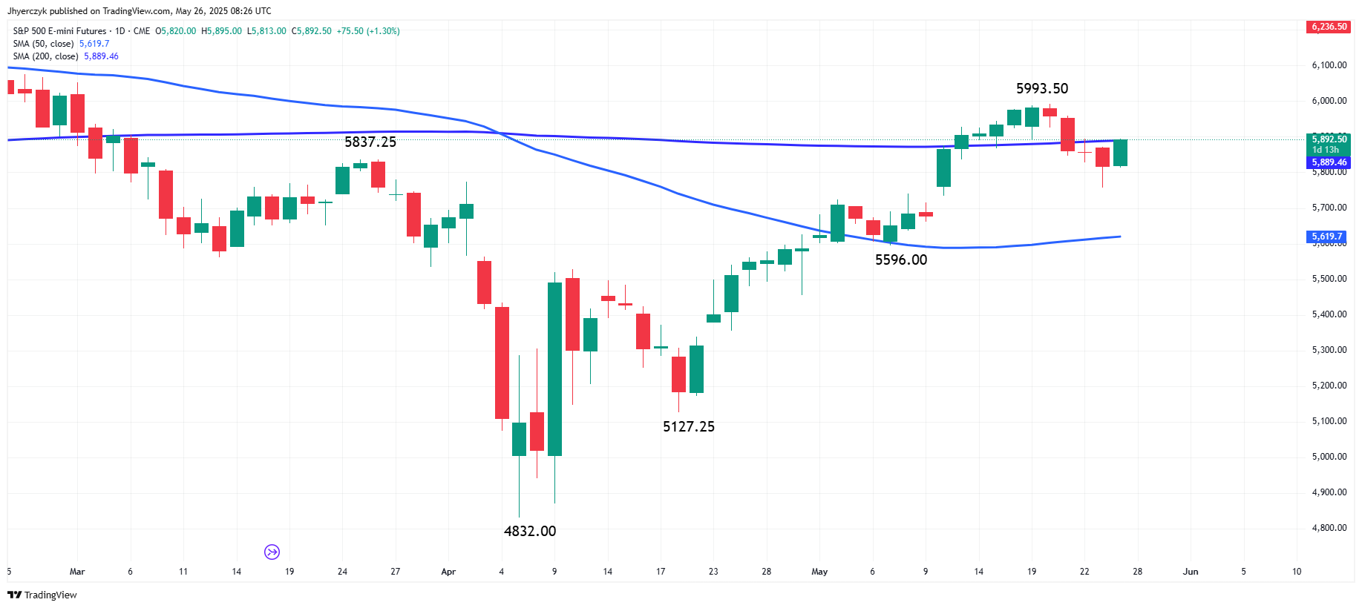Select the SMA (200, close) legend label
Image resolution: width=1362 pixels, height=608 pixels.
(45, 56)
